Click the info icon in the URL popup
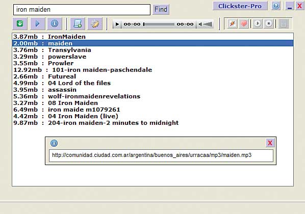Image resolution: width=305 pixels, height=214 pixels. 54,143
